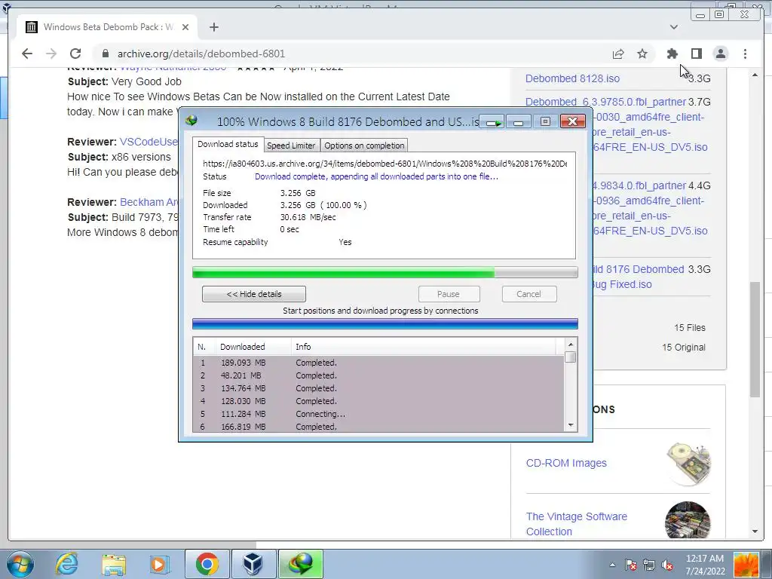
Task: Open the tab search chevron
Action: coord(673,27)
